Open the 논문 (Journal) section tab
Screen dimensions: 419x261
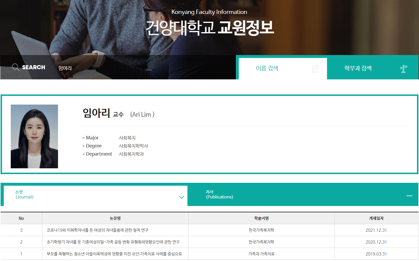point(95,196)
